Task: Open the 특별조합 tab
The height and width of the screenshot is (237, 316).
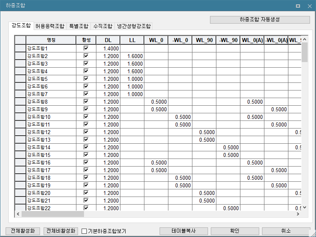Action: [x=79, y=26]
